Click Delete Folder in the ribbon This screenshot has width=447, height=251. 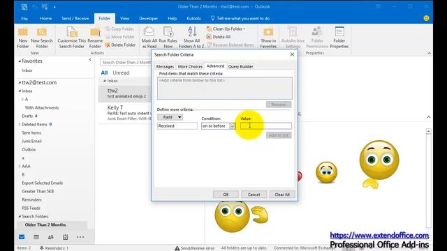(120, 45)
